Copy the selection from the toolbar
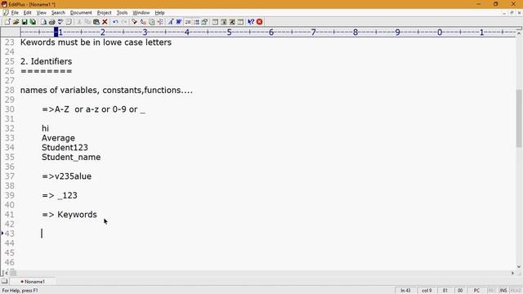 [x=87, y=22]
